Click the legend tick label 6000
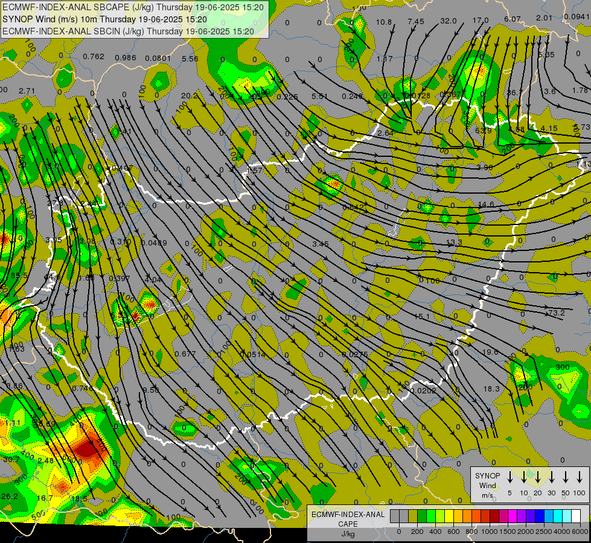Viewport: 591px width, 543px height. [x=580, y=532]
